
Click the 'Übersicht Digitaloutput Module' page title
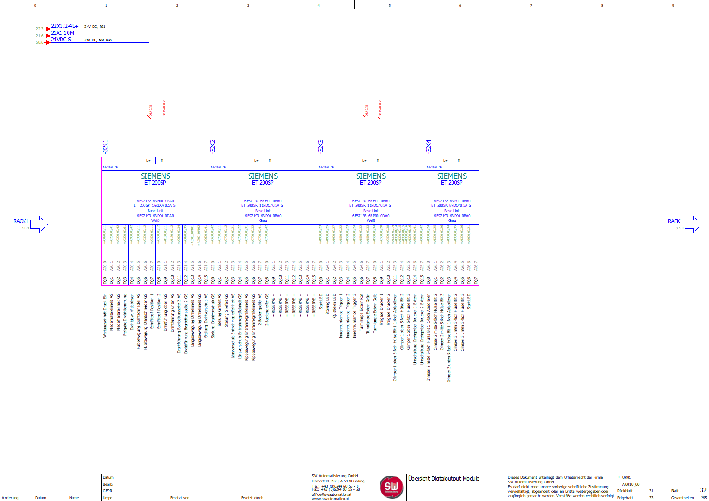(444, 479)
